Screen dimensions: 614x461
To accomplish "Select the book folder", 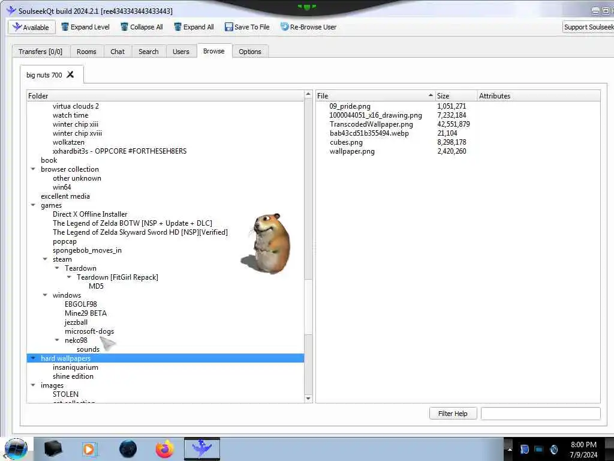I will point(49,160).
